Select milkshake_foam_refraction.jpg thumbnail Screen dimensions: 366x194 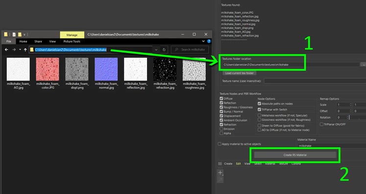[165, 69]
